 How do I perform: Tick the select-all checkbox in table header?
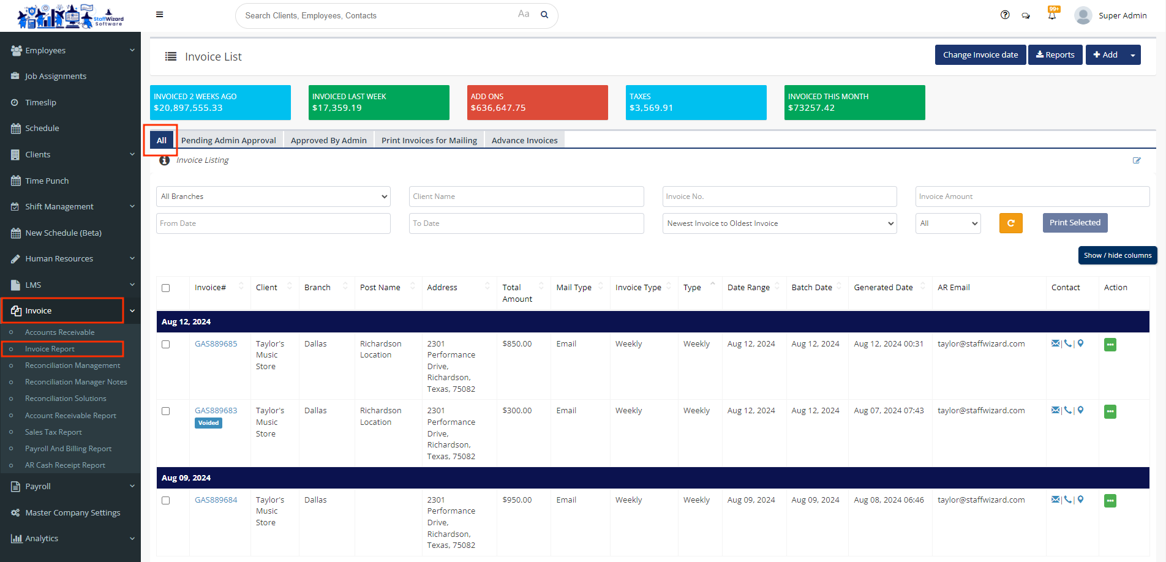(165, 288)
